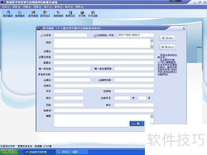
Task: Focus the 版本 edition input field
Action: (68, 98)
